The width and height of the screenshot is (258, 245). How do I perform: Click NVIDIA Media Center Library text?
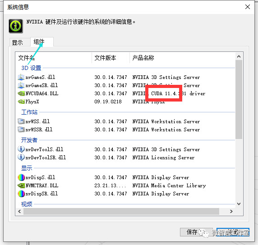[x=169, y=185]
